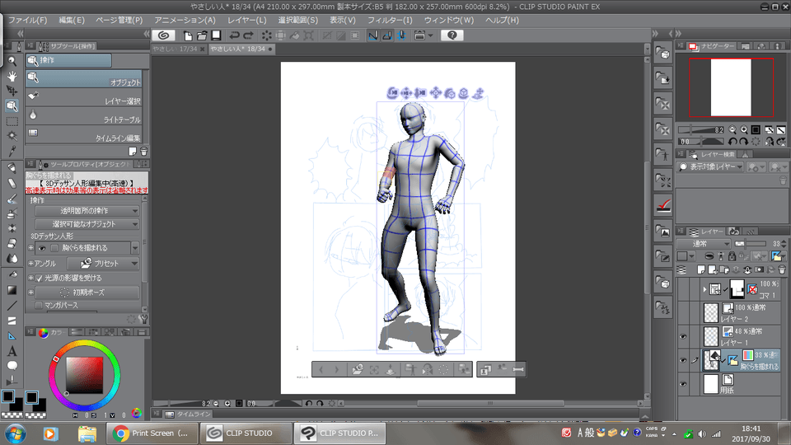Select the Hand move tool
Image resolution: width=791 pixels, height=445 pixels.
[x=12, y=76]
